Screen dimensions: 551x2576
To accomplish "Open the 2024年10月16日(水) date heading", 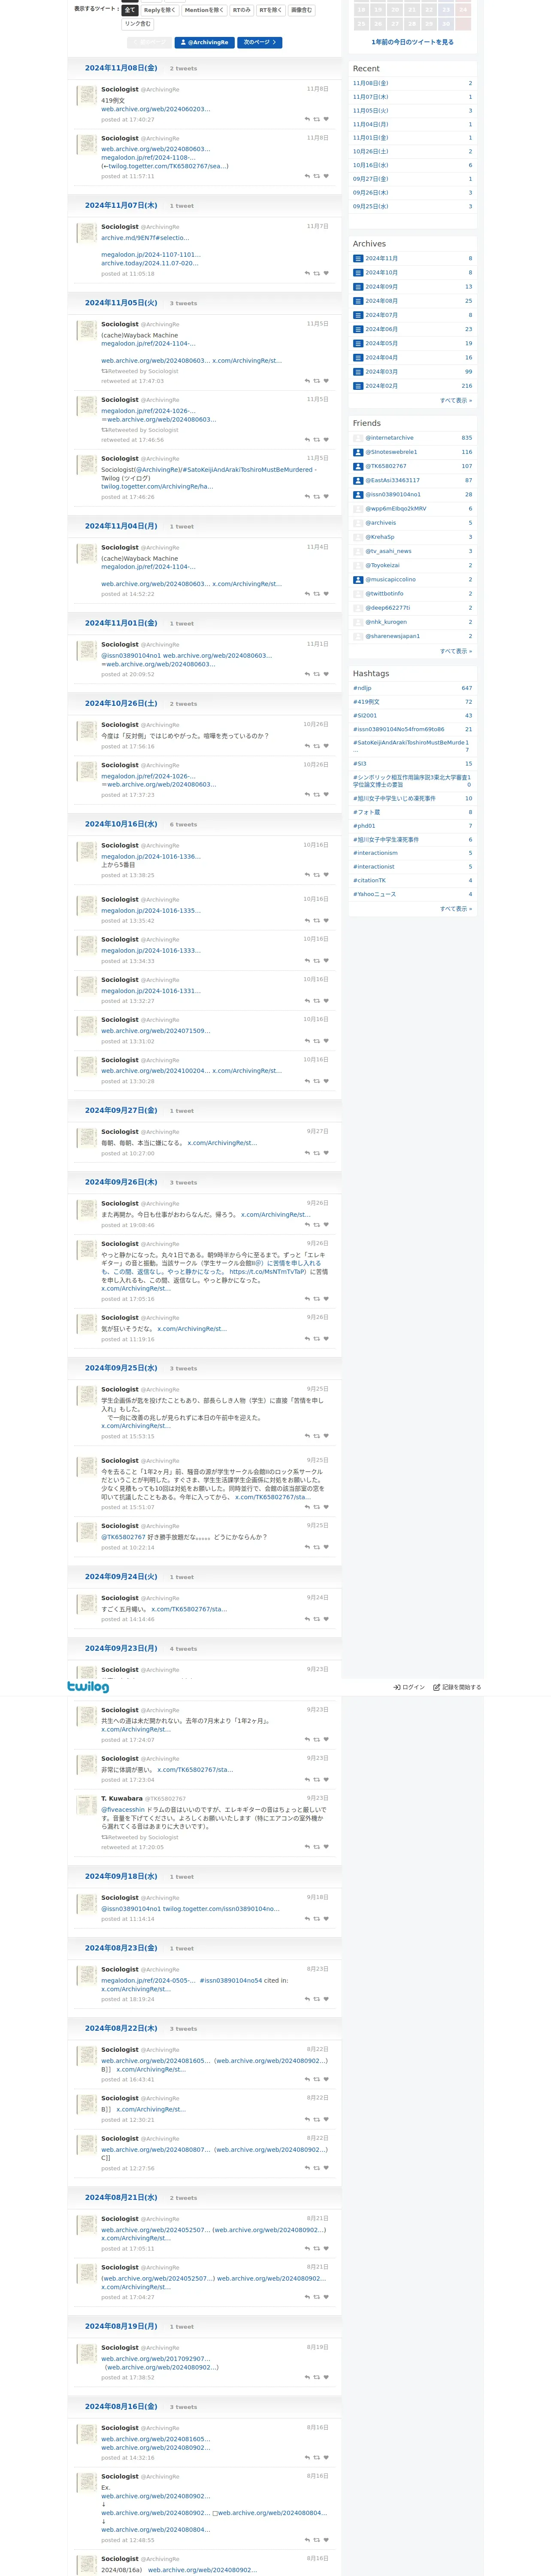I will tap(121, 824).
